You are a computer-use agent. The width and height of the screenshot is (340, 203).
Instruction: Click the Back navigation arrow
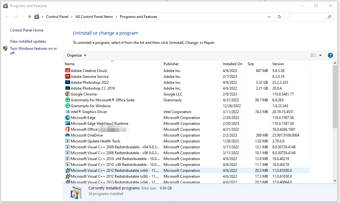7,17
